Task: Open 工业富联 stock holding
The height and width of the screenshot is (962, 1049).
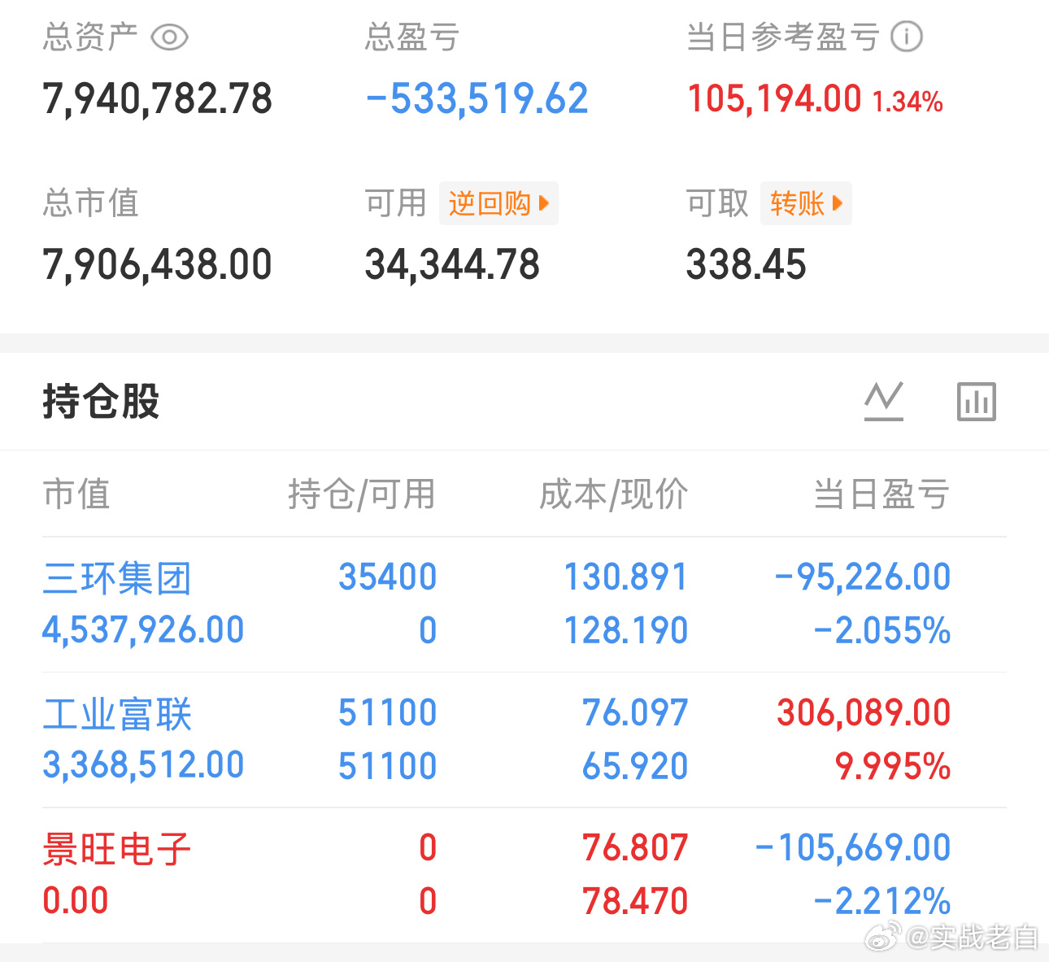Action: click(x=117, y=714)
